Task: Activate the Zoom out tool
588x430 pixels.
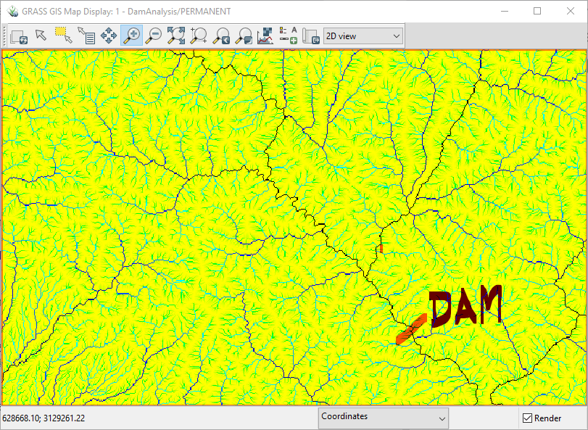Action: click(x=154, y=36)
